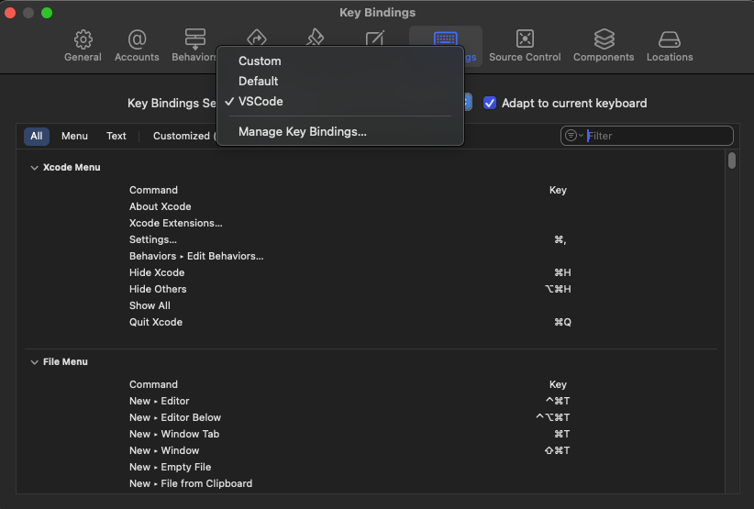Screen dimensions: 754x509
Task: Click the File Menu section heading
Action: [65, 361]
